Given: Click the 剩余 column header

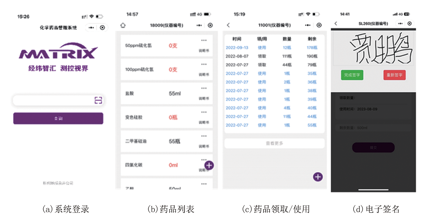Looking at the screenshot, I should pos(312,39).
